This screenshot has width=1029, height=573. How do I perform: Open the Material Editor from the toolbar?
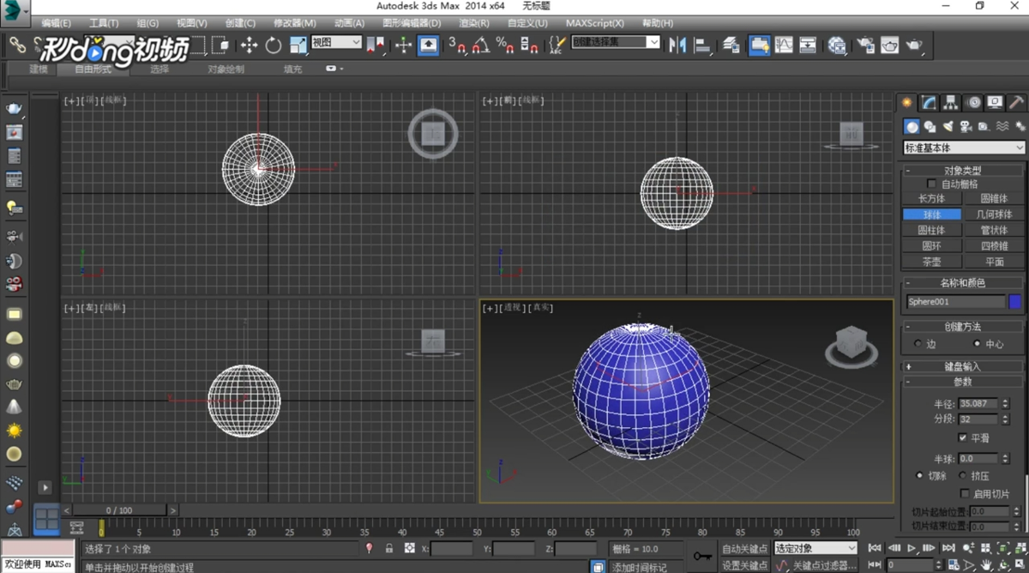[x=837, y=45]
